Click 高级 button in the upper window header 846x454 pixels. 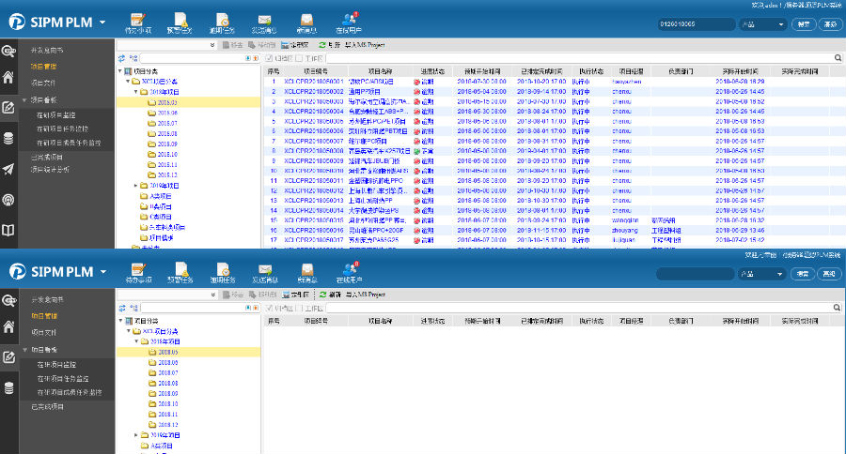[828, 23]
